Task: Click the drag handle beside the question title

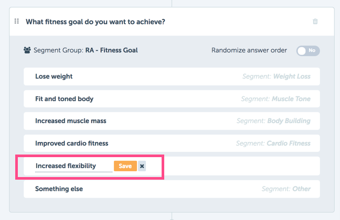Action: 17,21
